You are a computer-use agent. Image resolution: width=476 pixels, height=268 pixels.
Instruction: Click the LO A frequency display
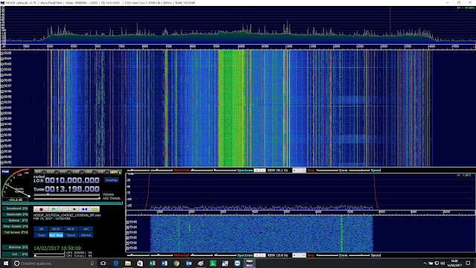[72, 180]
